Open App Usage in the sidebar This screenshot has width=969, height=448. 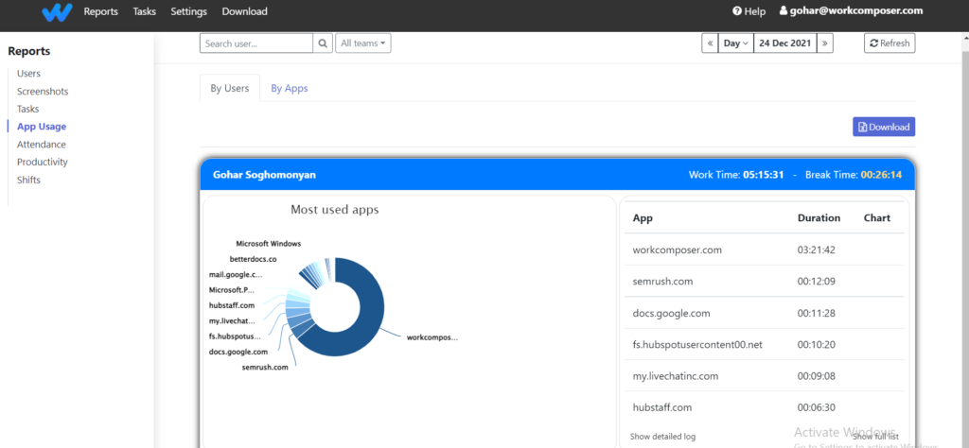(42, 127)
